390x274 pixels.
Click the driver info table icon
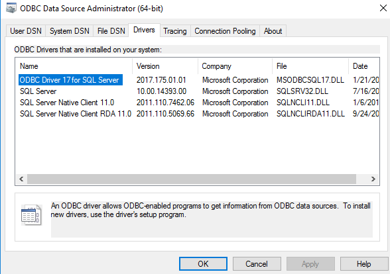31,215
